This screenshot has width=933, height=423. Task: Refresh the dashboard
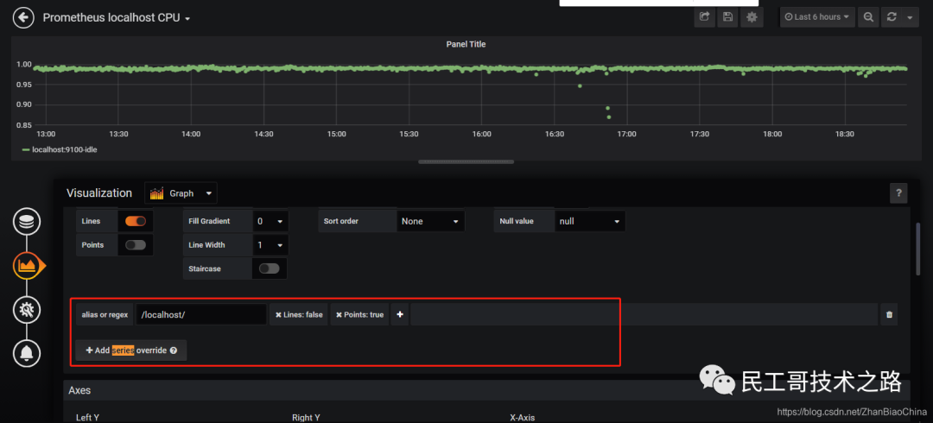click(x=892, y=16)
